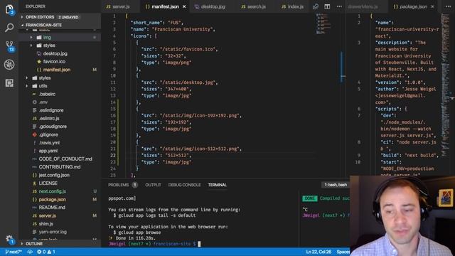Open the Explorer view in activity bar
The height and width of the screenshot is (256, 455).
[9, 9]
